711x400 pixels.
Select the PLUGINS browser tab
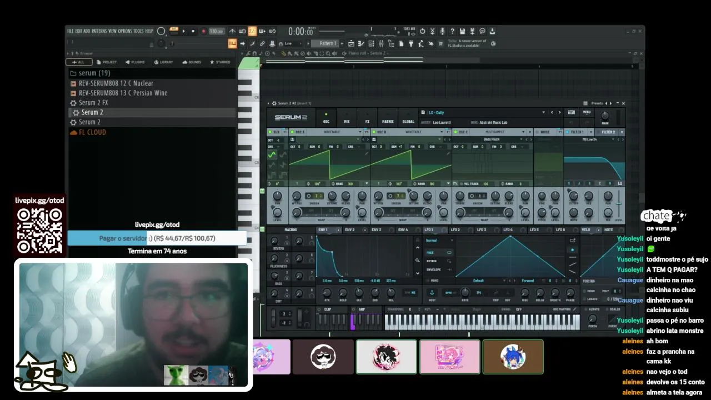point(135,62)
